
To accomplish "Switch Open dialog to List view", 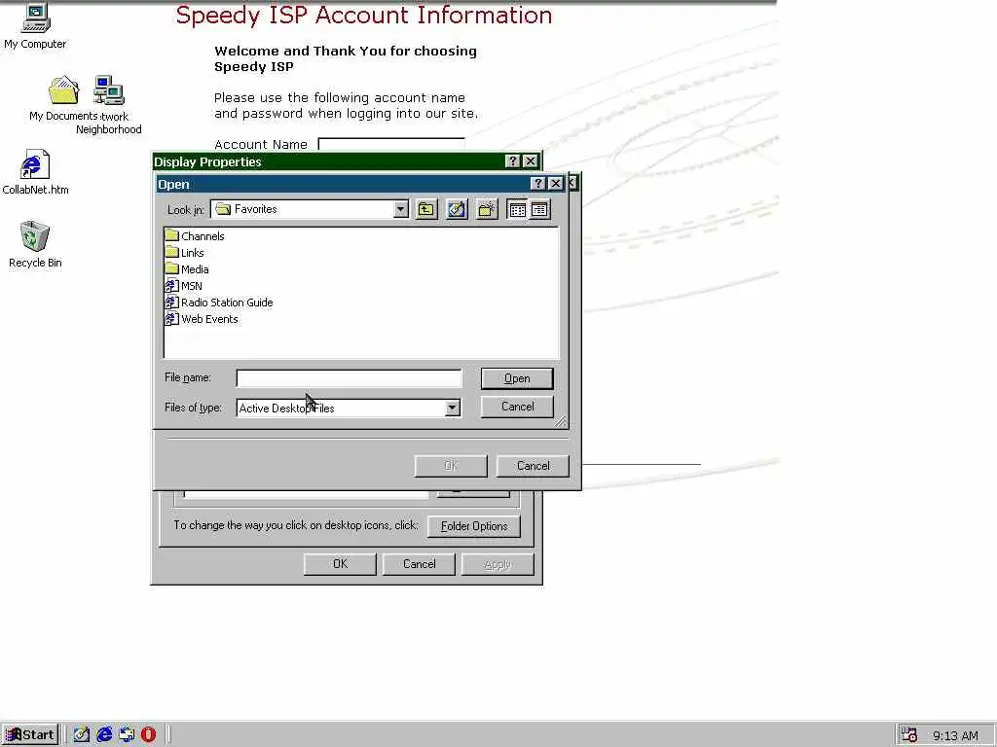I will [518, 210].
